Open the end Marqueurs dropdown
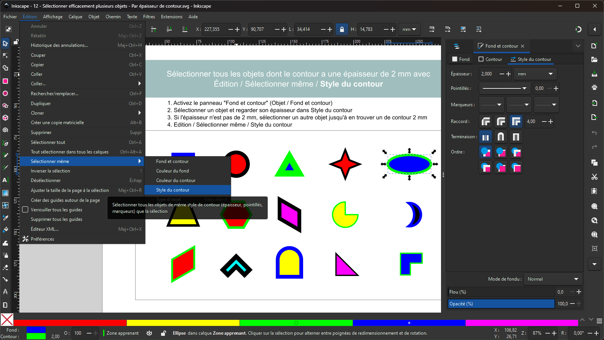 tap(546, 105)
